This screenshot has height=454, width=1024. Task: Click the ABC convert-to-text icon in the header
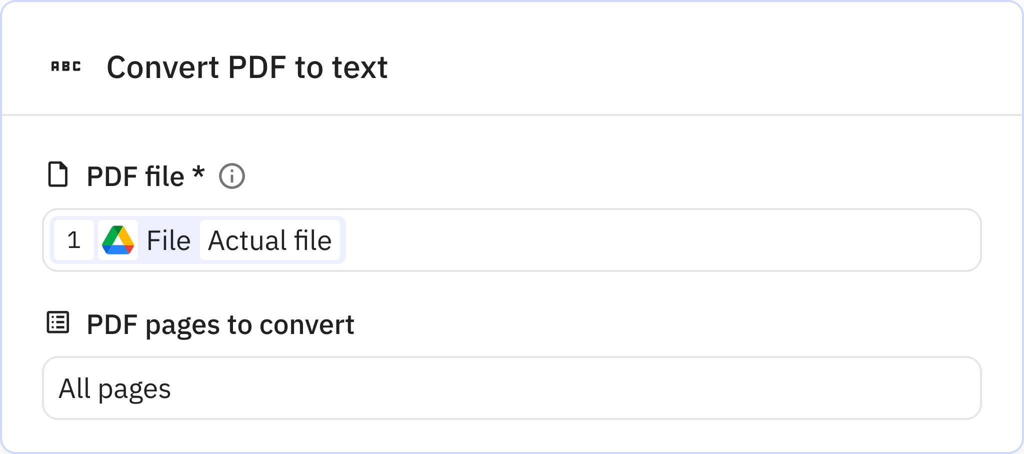coord(66,66)
